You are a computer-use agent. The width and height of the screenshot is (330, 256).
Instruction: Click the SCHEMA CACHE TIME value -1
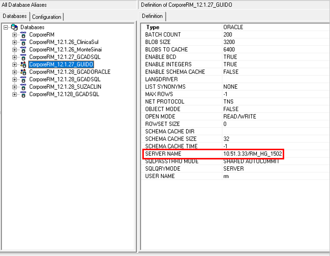coord(225,146)
